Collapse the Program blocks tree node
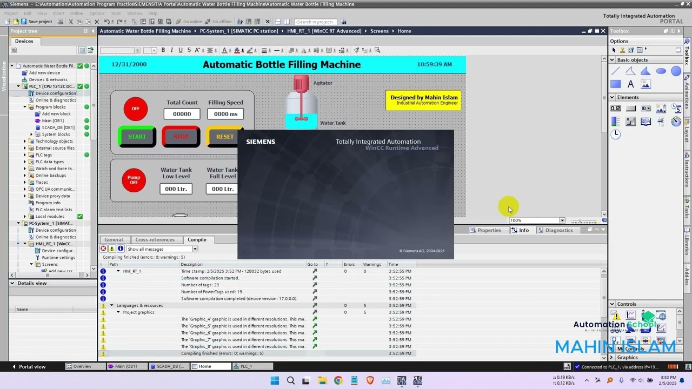The image size is (692, 389). [25, 107]
